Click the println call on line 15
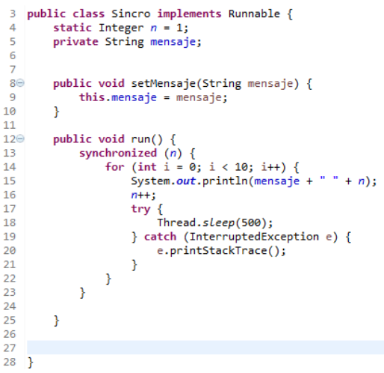This screenshot has width=384, height=373. point(226,181)
